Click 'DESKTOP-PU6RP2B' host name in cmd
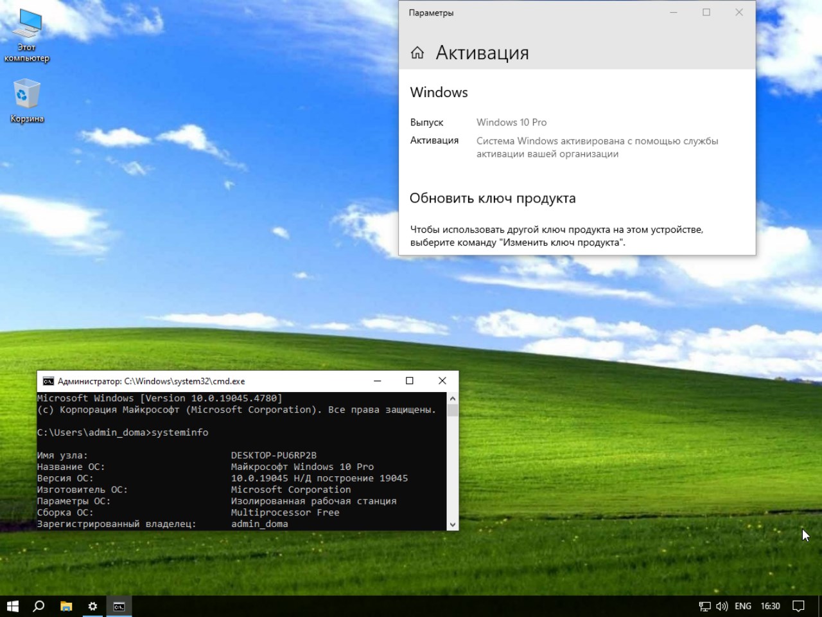Screen dimensions: 822x617 coord(274,455)
